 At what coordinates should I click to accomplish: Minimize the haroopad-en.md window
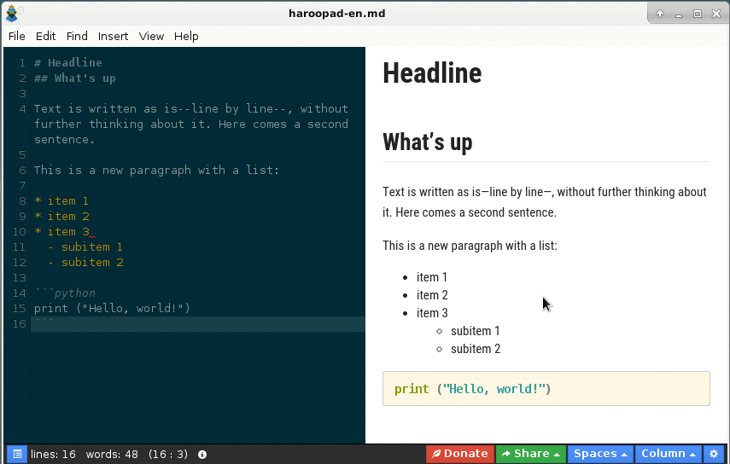click(679, 14)
